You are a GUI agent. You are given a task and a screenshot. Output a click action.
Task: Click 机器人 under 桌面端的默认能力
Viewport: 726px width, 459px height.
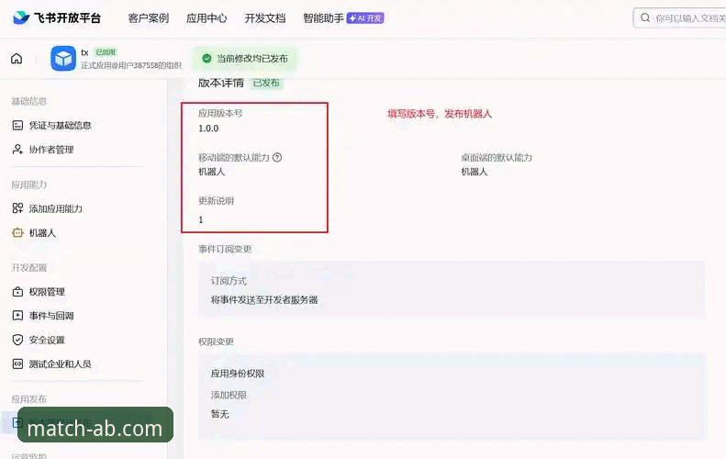click(x=475, y=172)
